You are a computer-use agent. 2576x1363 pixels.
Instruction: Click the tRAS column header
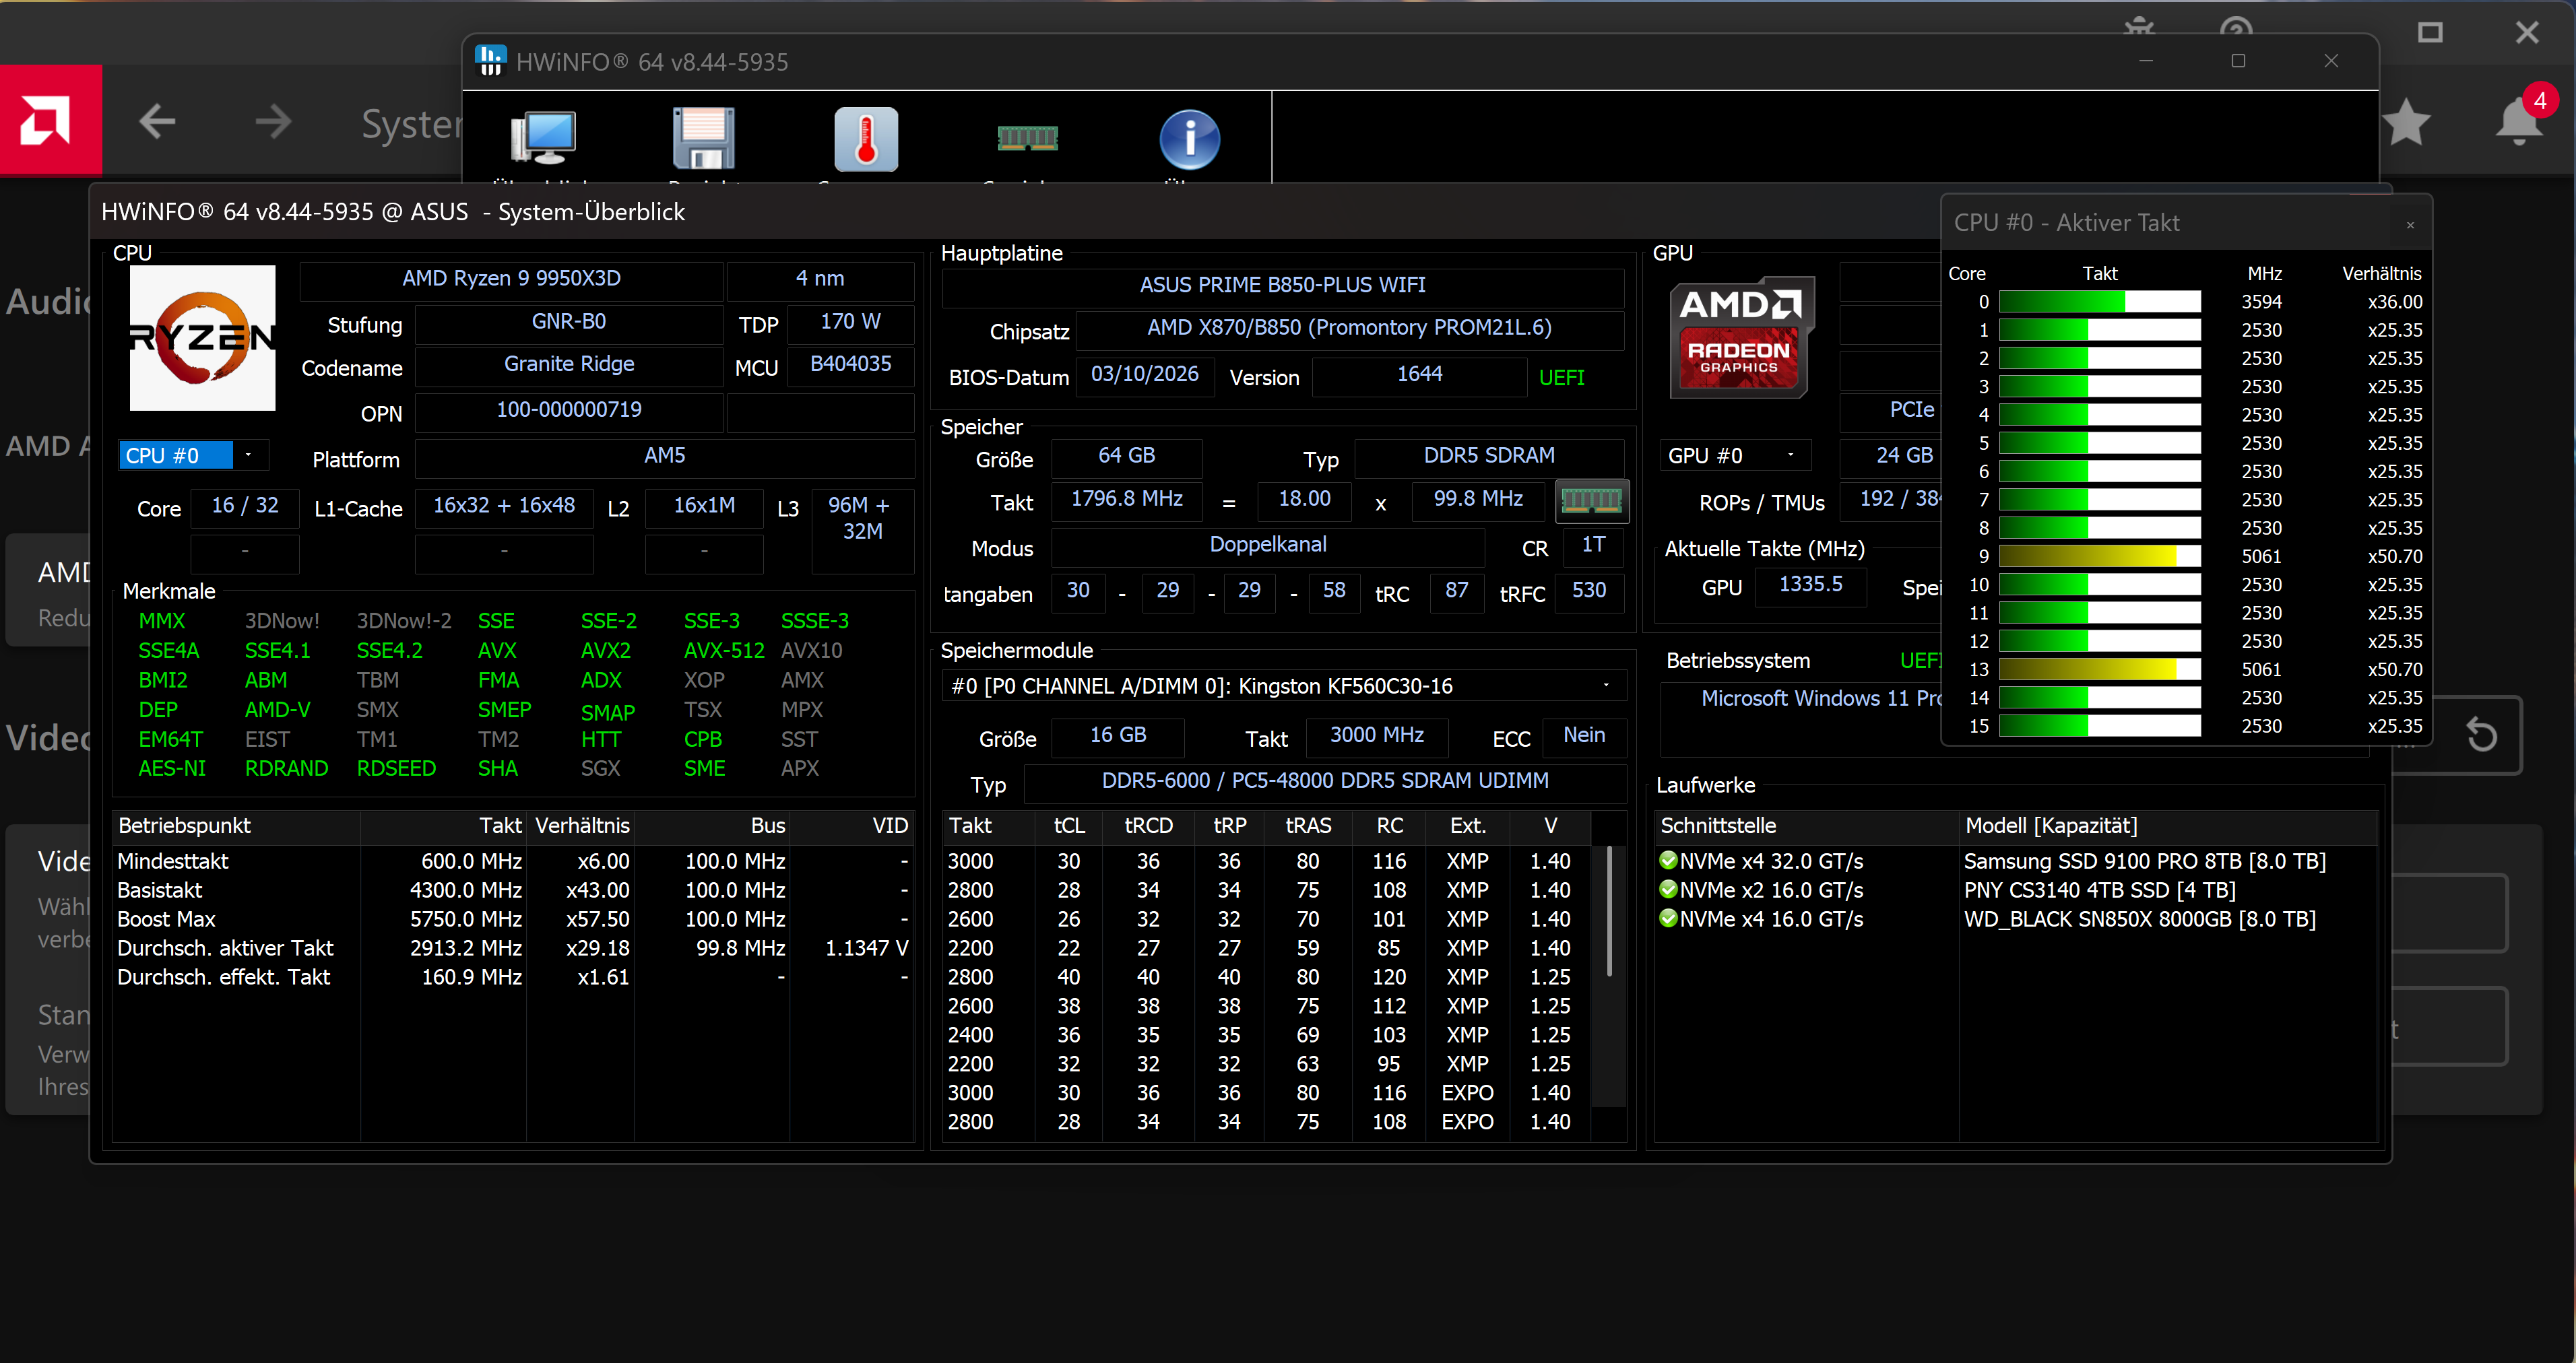[1308, 826]
